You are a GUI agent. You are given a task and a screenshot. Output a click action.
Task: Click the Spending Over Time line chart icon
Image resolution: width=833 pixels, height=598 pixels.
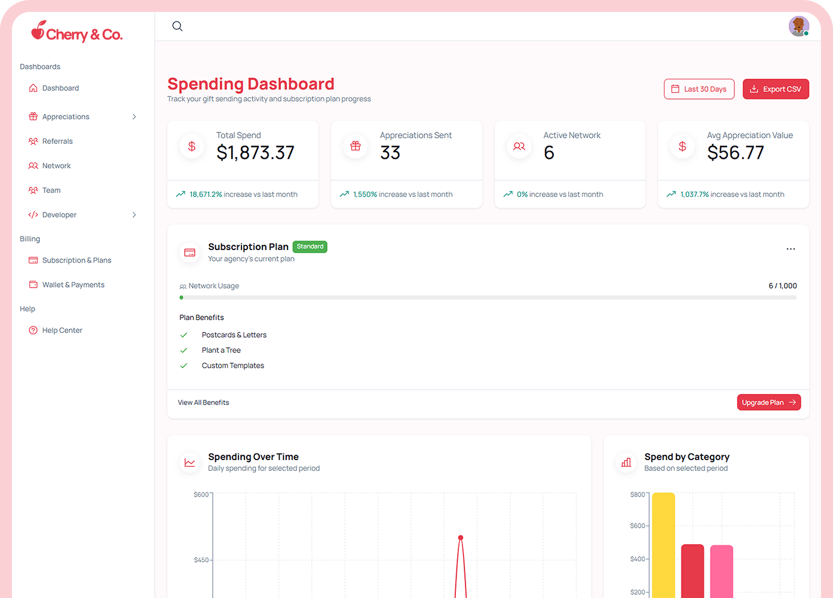tap(190, 463)
